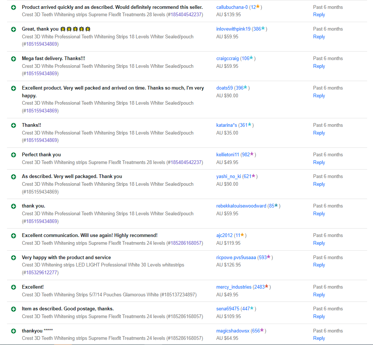The width and height of the screenshot is (373, 345).
Task: Click positive icon next to "Mega fast delivery"
Action: coord(14,59)
